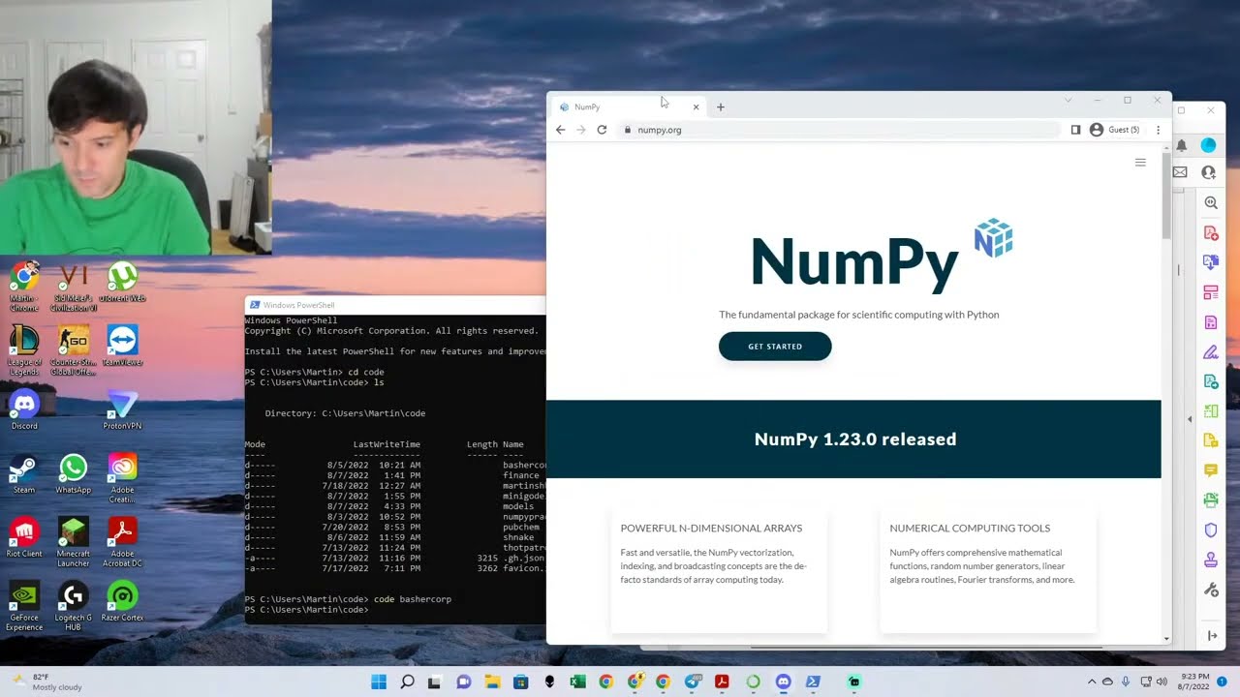Open File Explorer from the taskbar
This screenshot has height=697, width=1240.
pos(491,682)
